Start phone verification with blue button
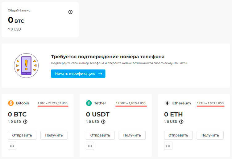232x159 pixels. [x=78, y=74]
